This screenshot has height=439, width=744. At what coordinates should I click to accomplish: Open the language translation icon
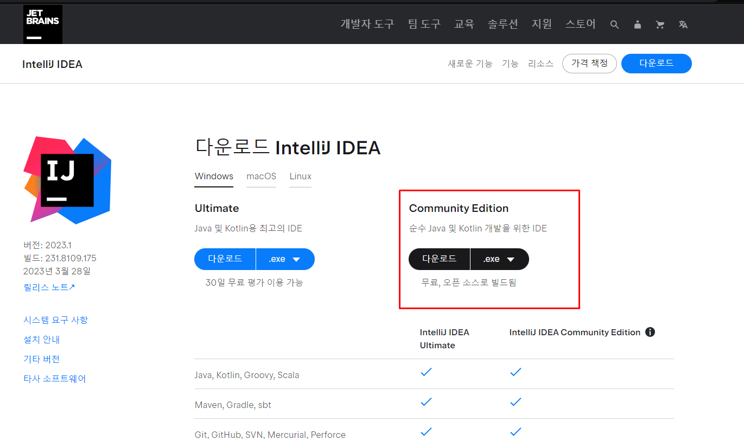[x=683, y=24]
